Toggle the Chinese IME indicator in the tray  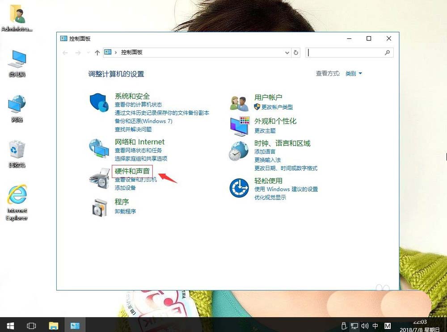pos(375,326)
